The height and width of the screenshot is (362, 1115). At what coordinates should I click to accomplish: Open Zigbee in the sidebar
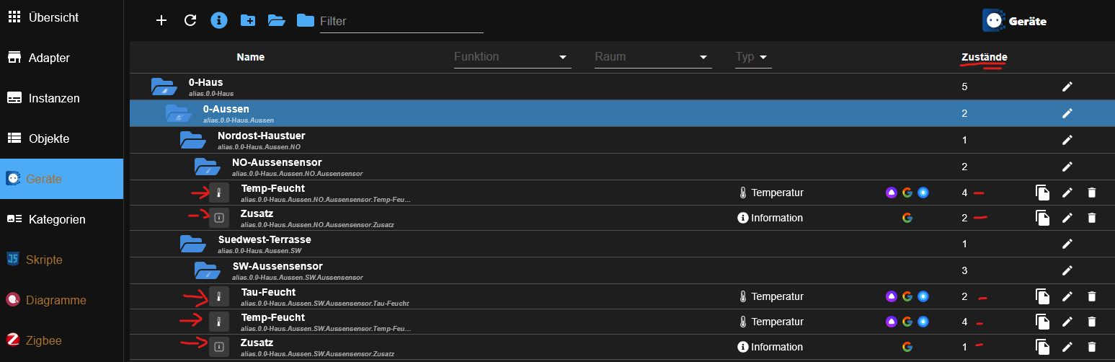coord(61,340)
